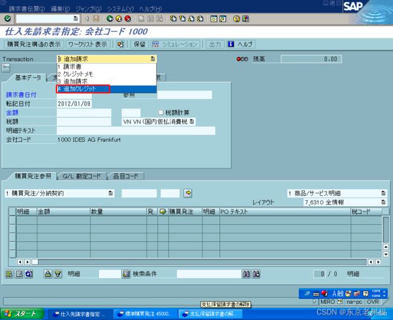The height and width of the screenshot is (320, 393).
Task: Click the refresh icon below the item table
Action: (x=29, y=274)
